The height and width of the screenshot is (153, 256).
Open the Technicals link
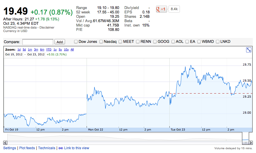pos(47,148)
